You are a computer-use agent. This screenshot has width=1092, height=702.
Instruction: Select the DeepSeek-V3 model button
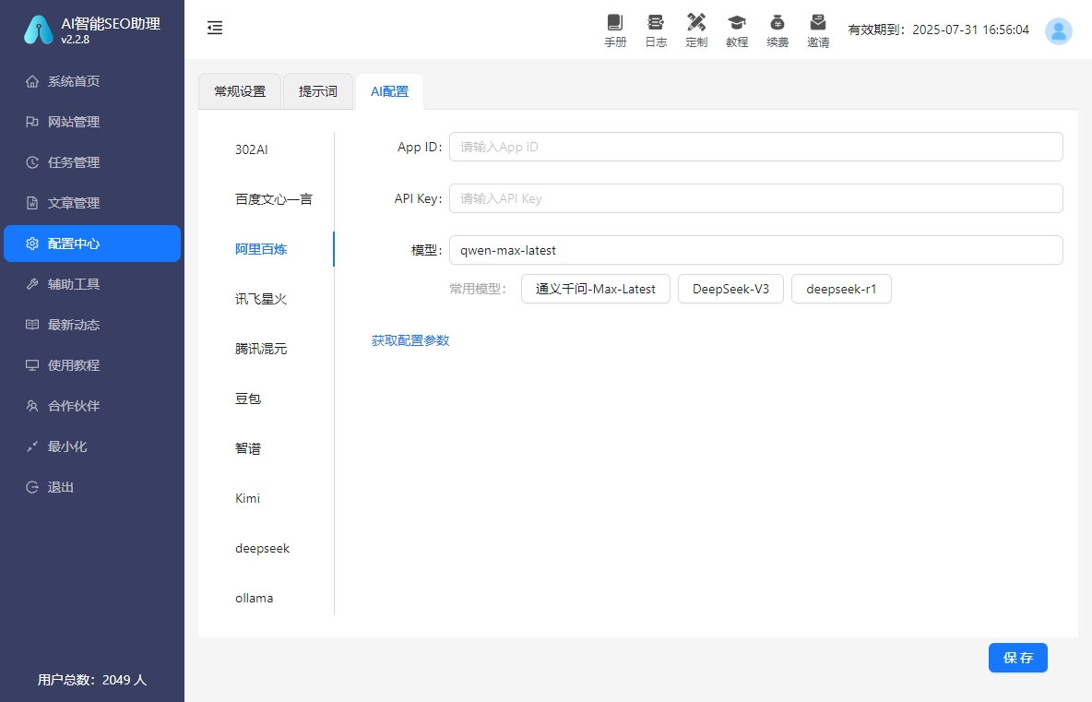(x=730, y=289)
